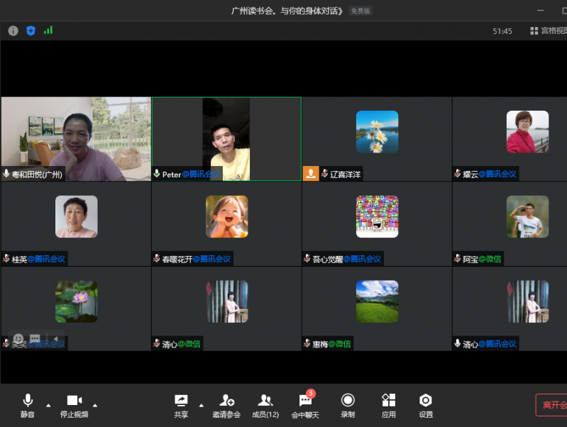The image size is (567, 427).
Task: Expand video options arrow beside 停止视频
Action: click(x=95, y=405)
